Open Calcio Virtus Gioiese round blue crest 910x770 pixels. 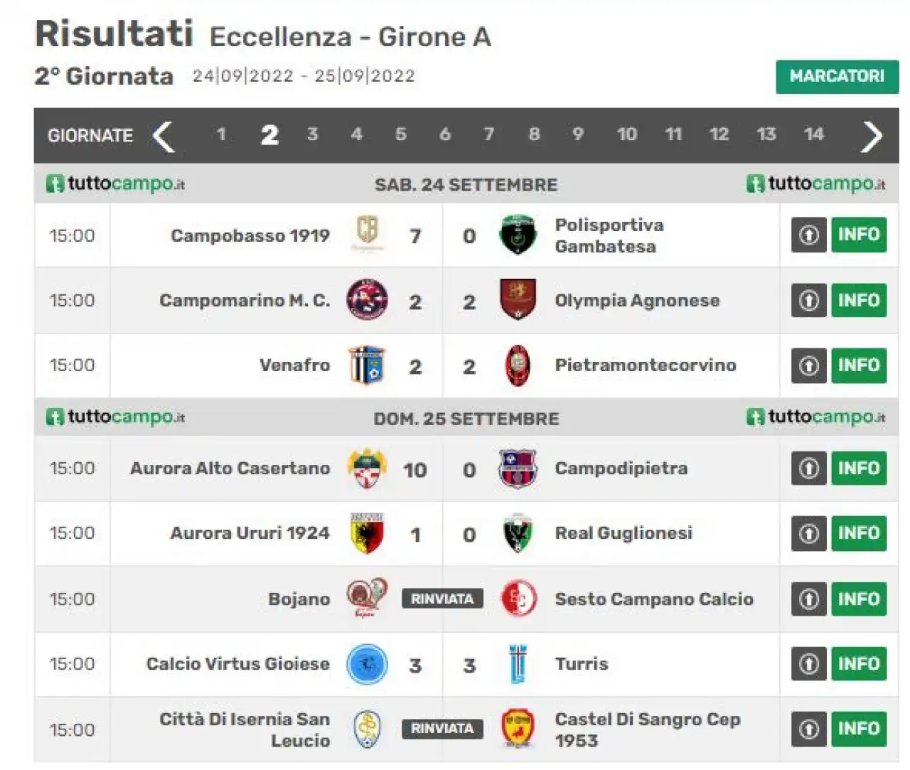click(x=367, y=664)
